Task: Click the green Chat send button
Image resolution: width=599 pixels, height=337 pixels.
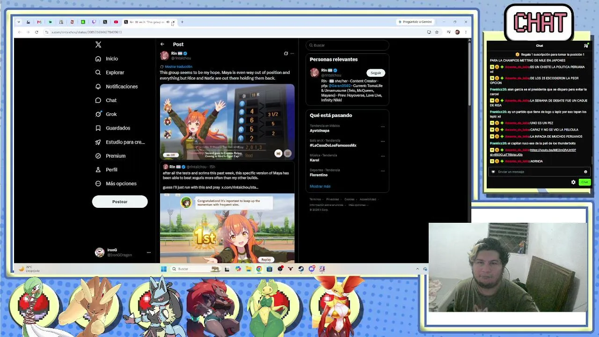Action: (584, 182)
